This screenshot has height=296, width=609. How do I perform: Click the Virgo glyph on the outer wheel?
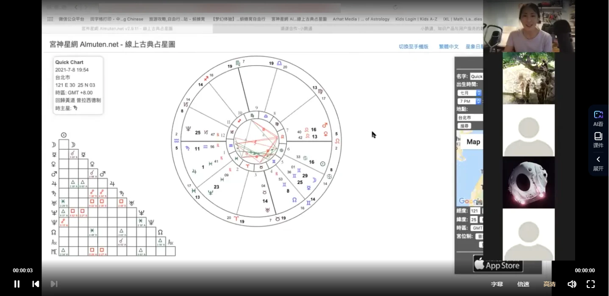[321, 91]
